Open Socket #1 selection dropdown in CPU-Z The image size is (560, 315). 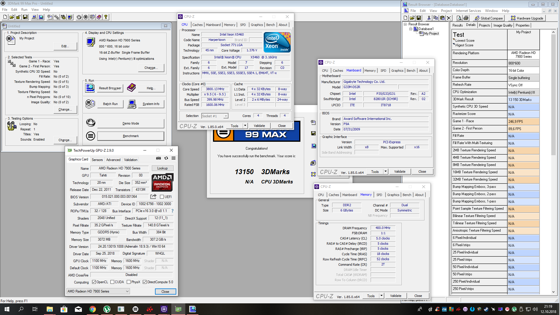215,116
